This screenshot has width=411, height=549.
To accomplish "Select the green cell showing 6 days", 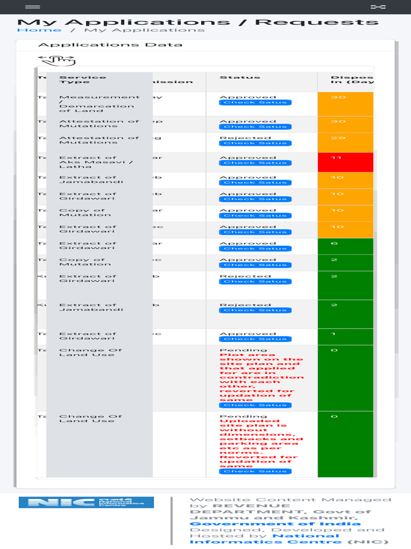I will point(346,246).
